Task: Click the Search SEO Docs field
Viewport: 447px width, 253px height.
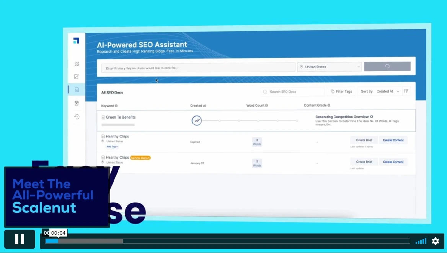Action: [293, 91]
